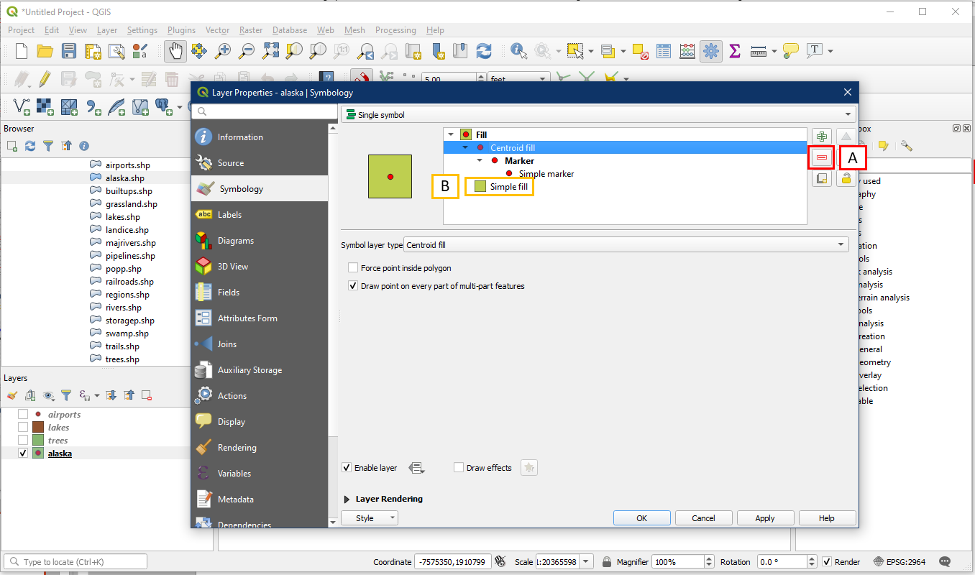Select the Simple fill green swatch layer
The width and height of the screenshot is (975, 575).
508,187
